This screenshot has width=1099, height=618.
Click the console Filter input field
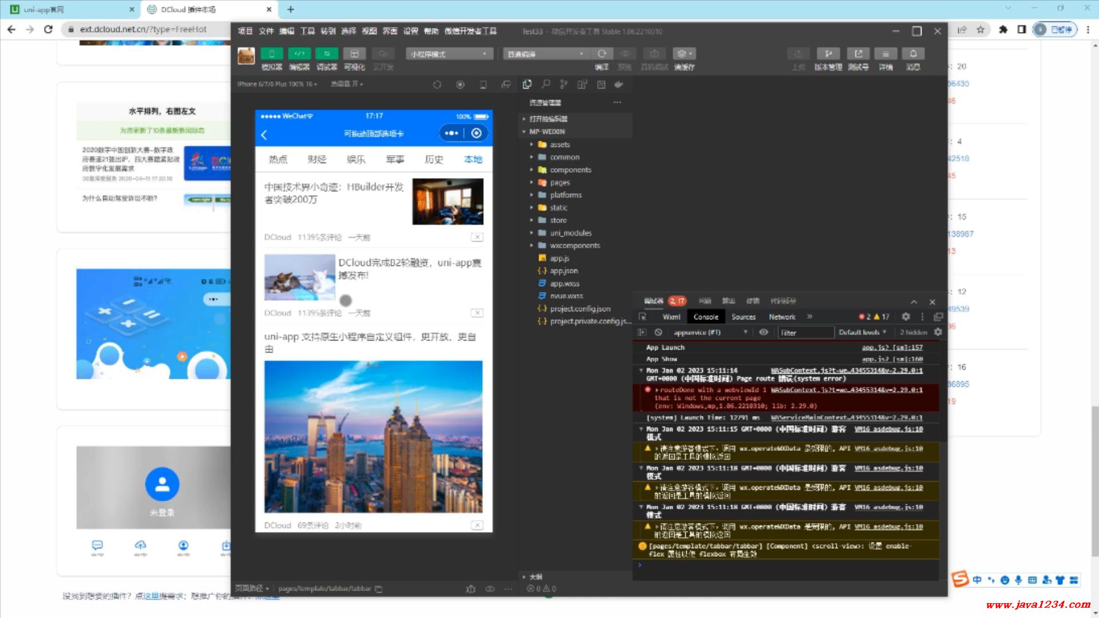pos(805,332)
